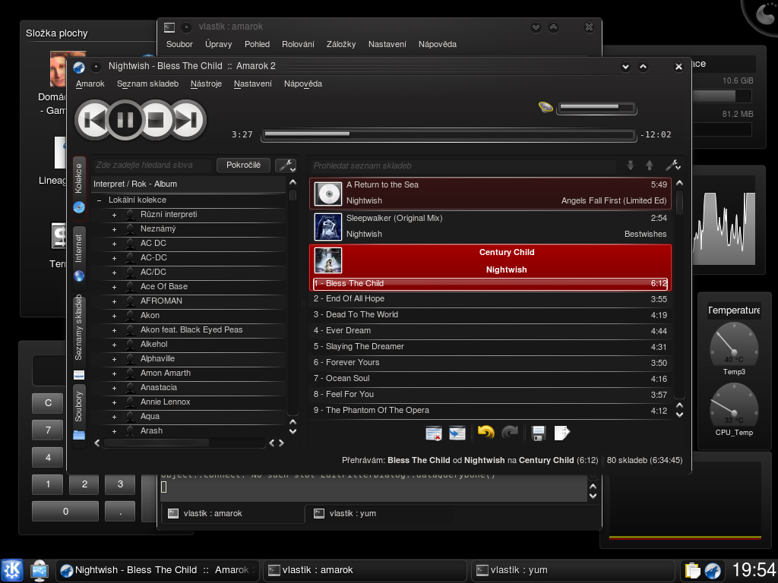Click the Interpret / Rok - Album header
Screen dimensions: 778x583
(188, 184)
